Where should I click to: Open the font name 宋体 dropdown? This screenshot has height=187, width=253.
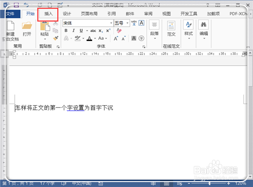tap(111, 23)
